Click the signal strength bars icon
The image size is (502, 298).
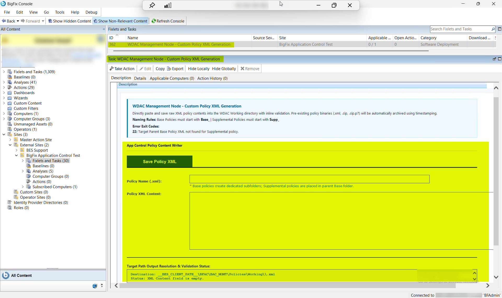[x=168, y=5]
